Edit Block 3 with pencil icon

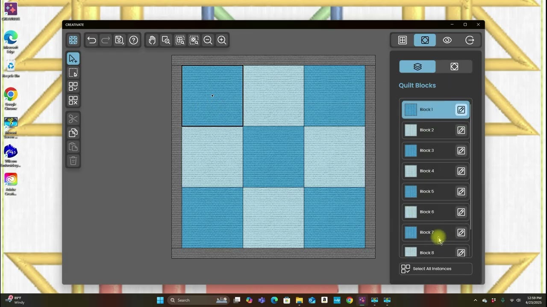click(461, 151)
